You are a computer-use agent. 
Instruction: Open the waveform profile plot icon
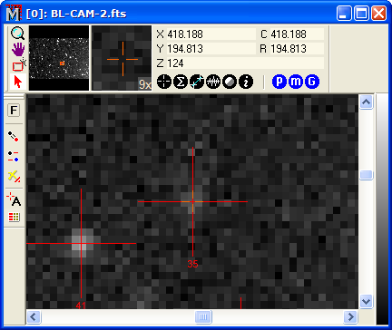(x=213, y=82)
